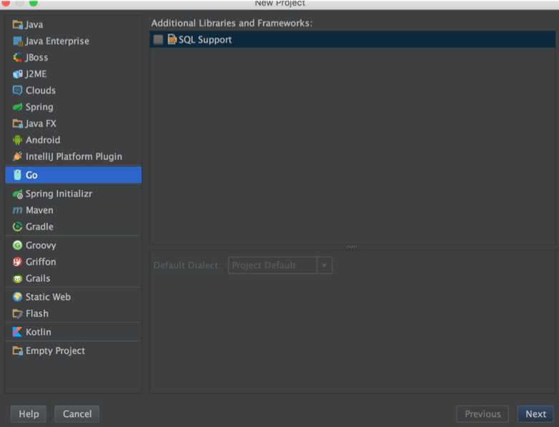Click the Project Default combo box field
Image resolution: width=559 pixels, height=427 pixels.
pyautogui.click(x=280, y=266)
